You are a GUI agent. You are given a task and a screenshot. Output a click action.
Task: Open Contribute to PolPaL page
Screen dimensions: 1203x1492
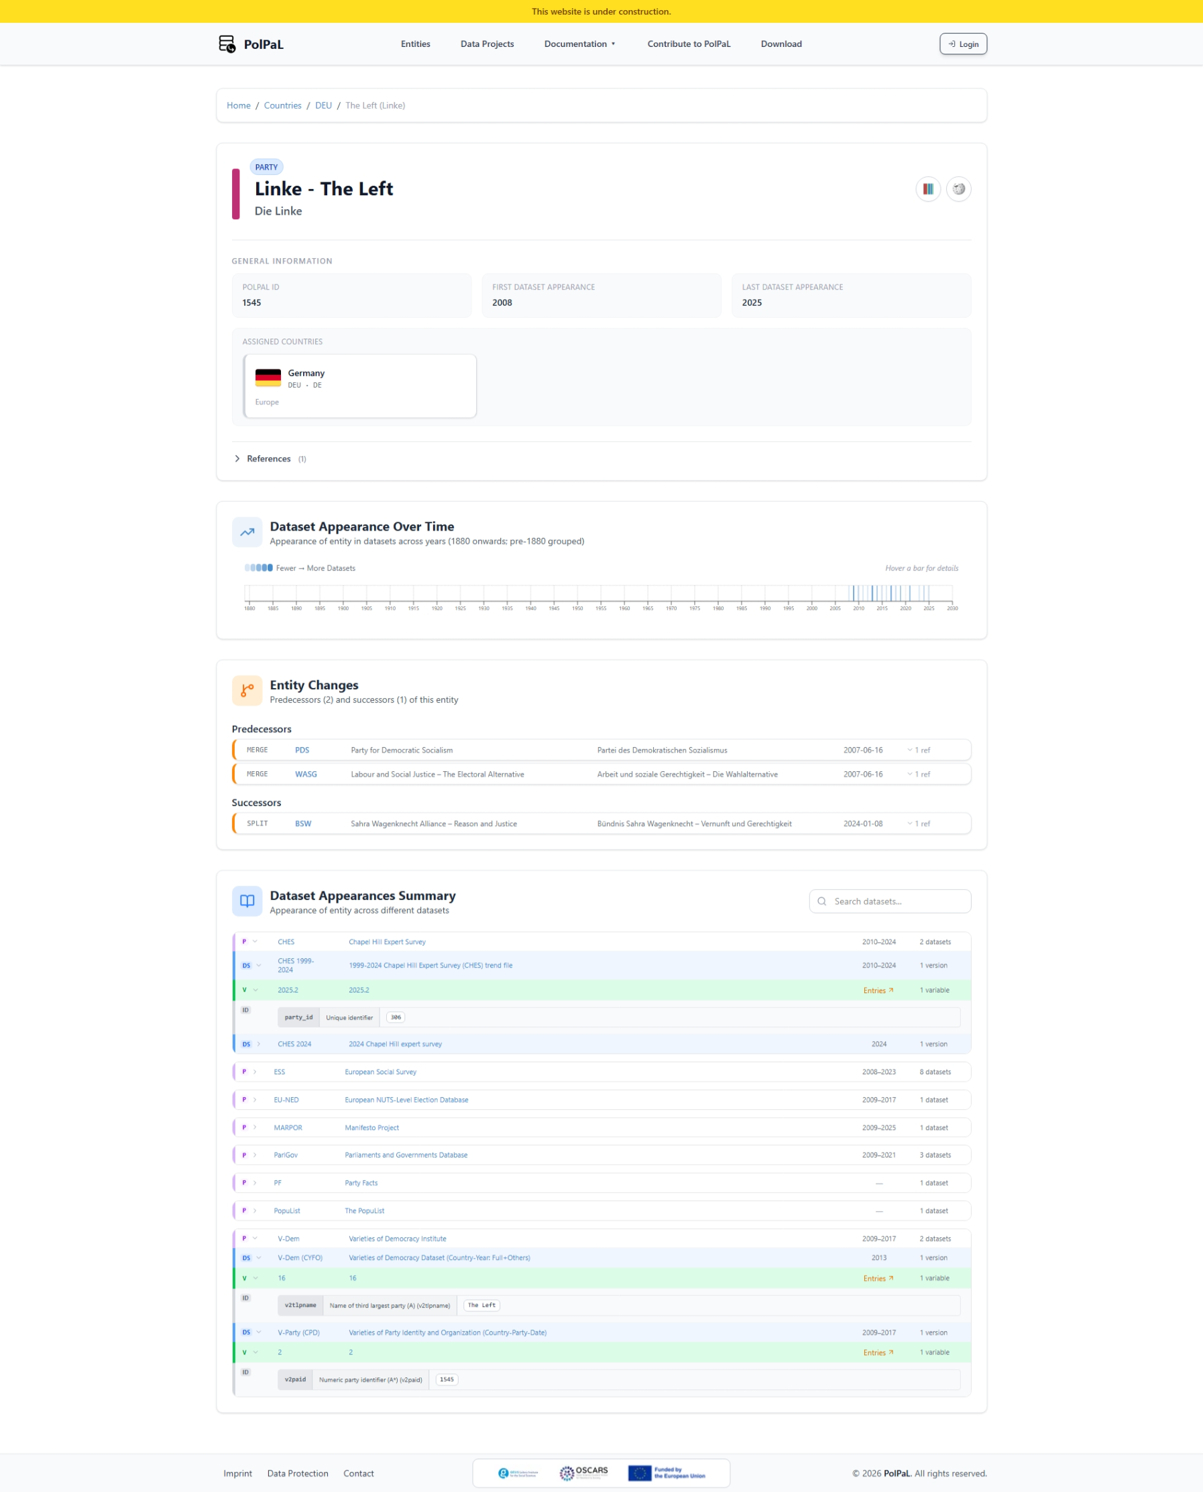point(689,44)
